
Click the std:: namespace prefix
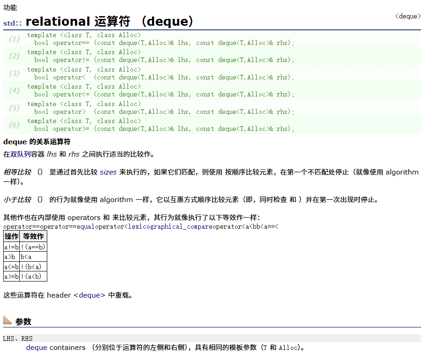[12, 23]
